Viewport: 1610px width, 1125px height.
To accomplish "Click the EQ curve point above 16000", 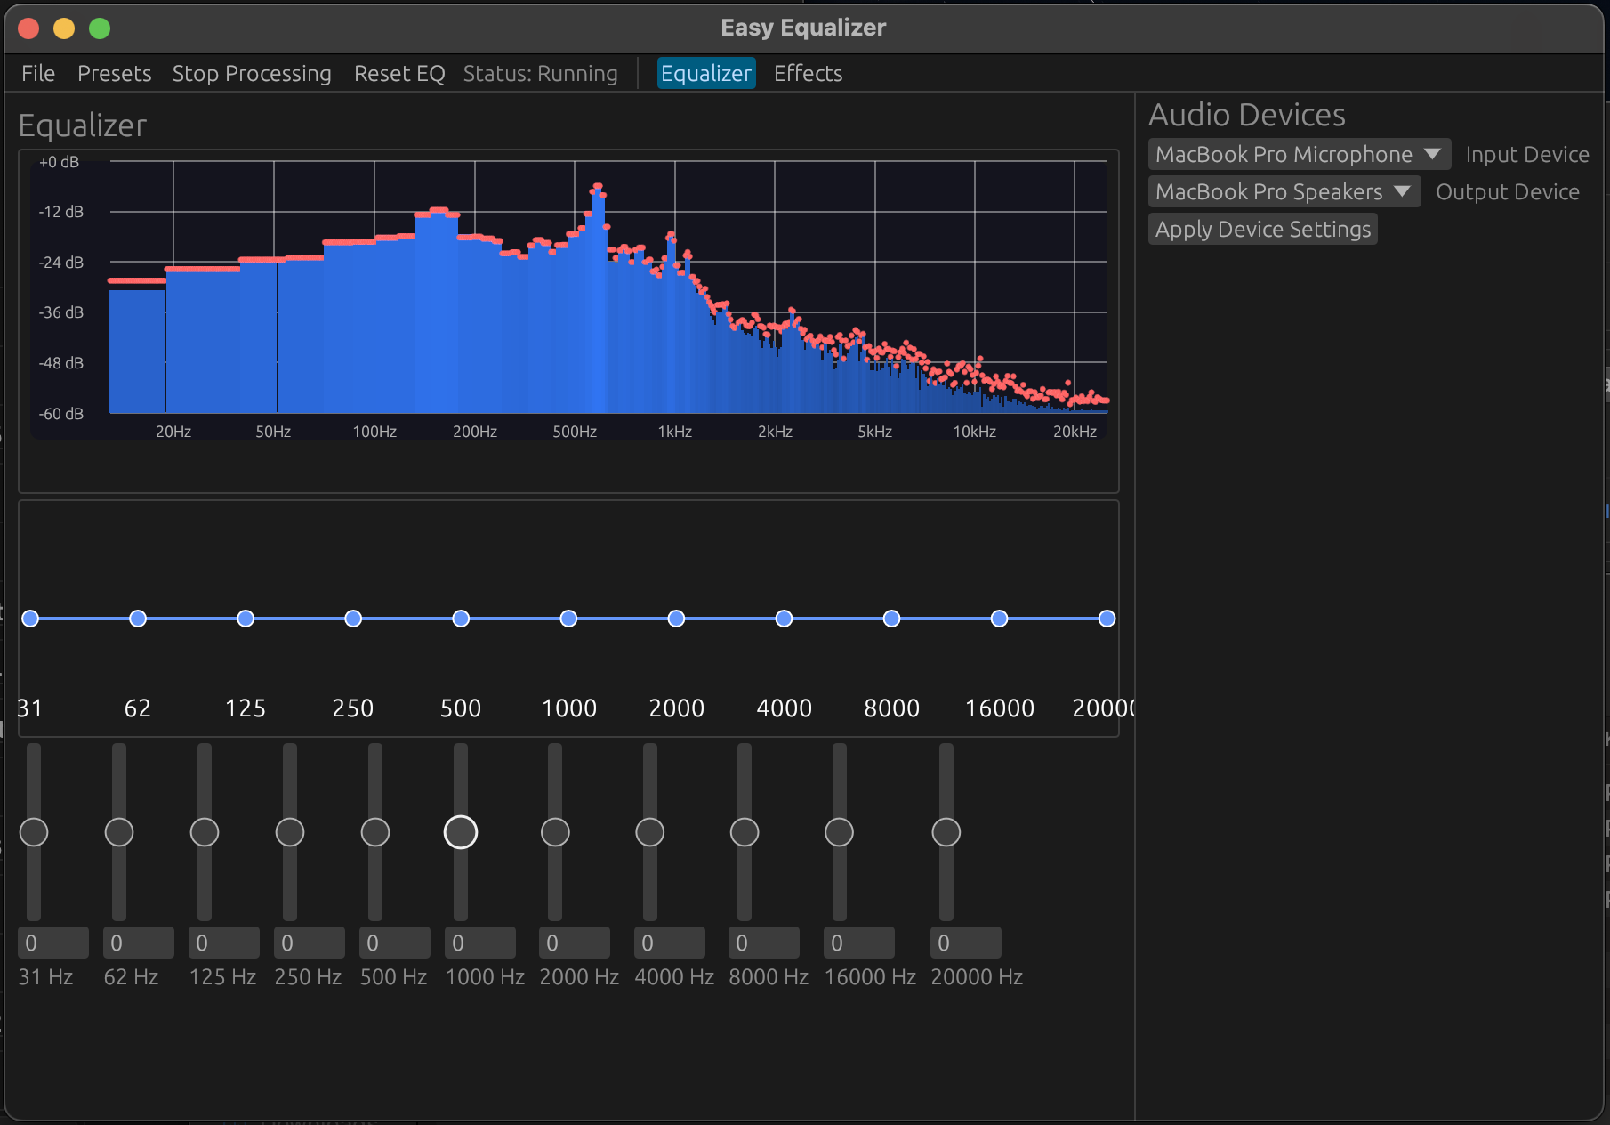I will click(999, 619).
